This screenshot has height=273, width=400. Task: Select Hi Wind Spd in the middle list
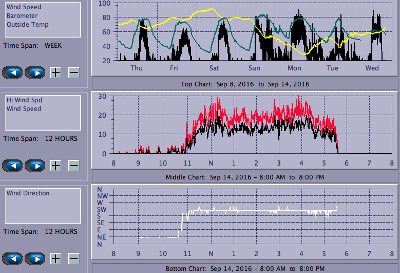click(x=24, y=100)
